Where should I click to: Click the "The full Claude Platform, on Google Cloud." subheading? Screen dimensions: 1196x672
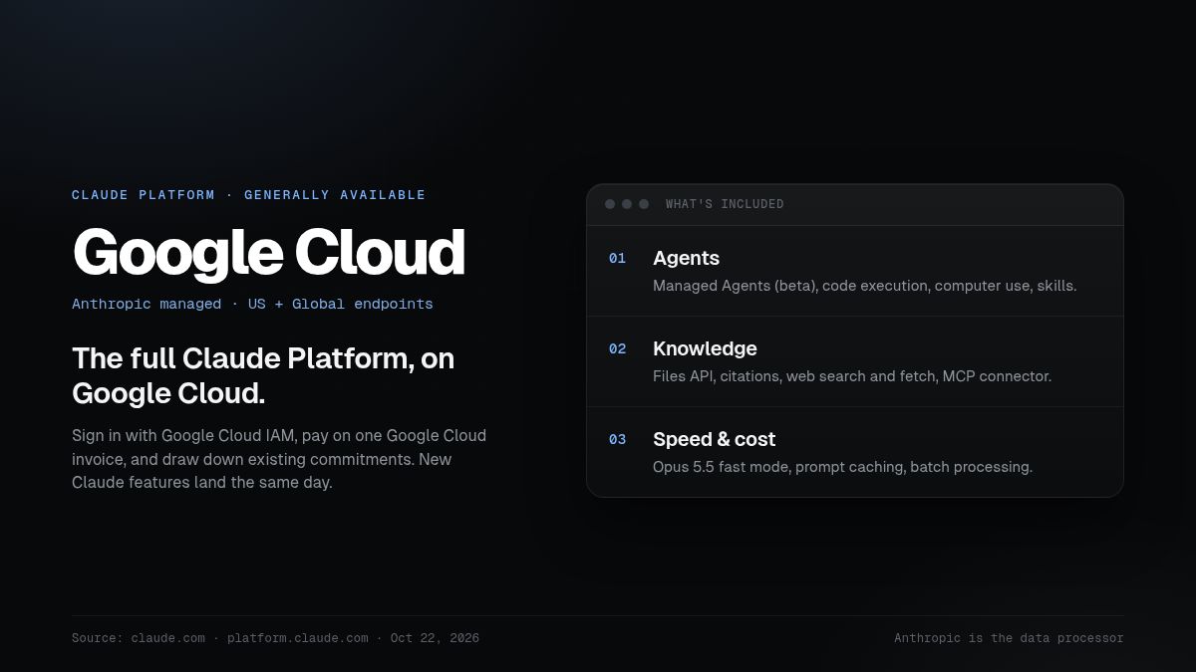[x=263, y=375]
